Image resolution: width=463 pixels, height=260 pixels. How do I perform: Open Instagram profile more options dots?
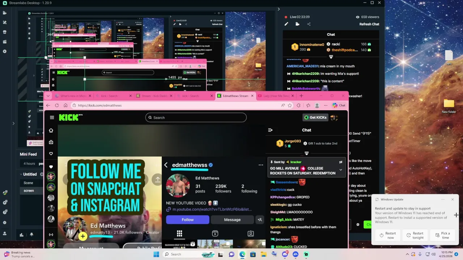pos(261,165)
